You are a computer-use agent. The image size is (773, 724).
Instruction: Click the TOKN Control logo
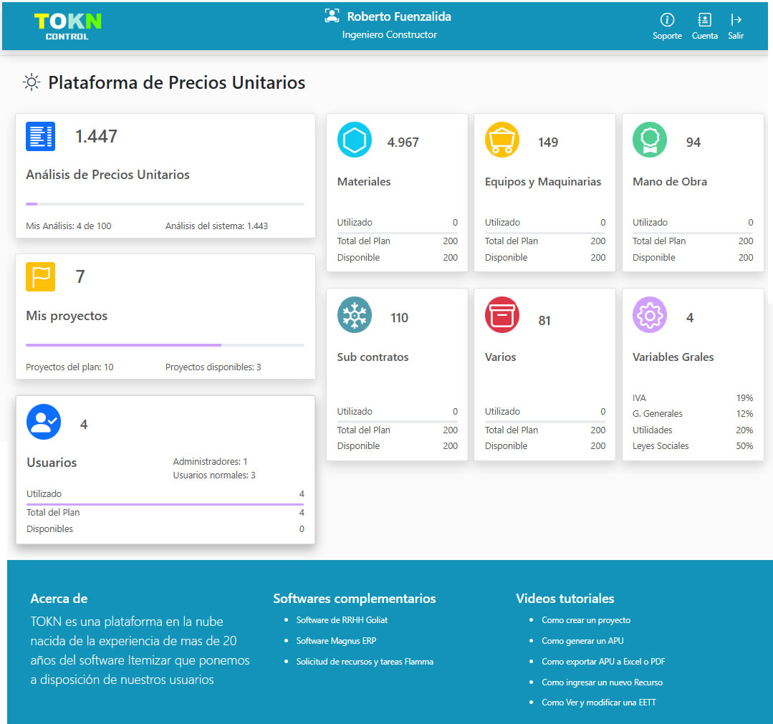68,26
